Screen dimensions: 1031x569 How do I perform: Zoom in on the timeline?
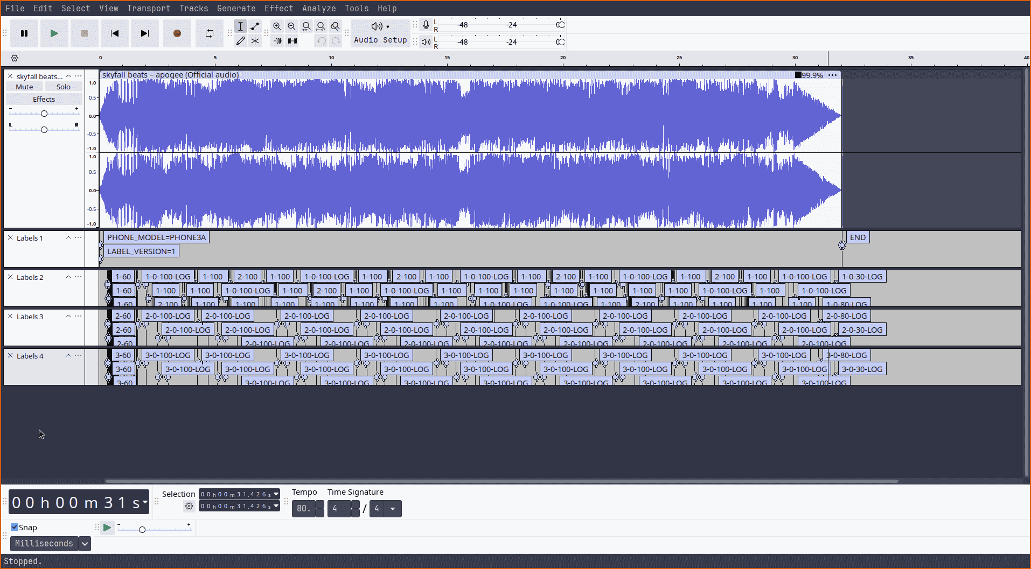click(x=277, y=26)
